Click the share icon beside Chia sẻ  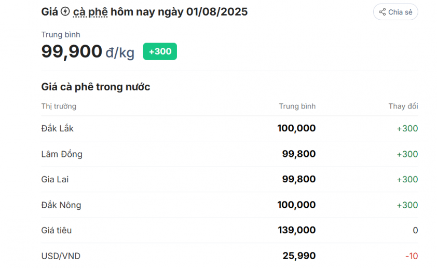tap(383, 12)
